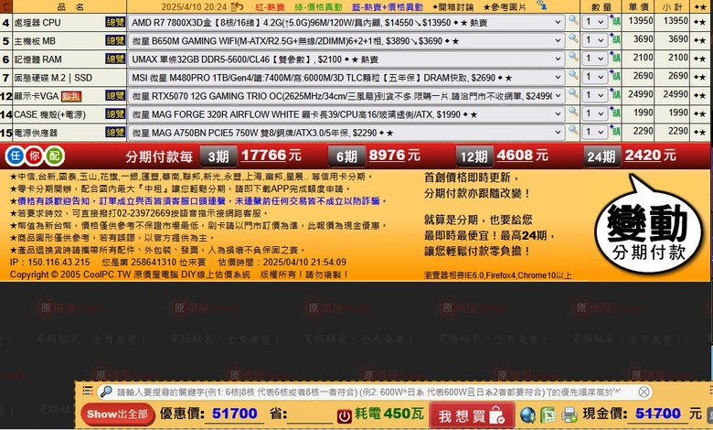Open the VGA dropdown (RTX5070 12G GAMING TRIO)
The width and height of the screenshot is (713, 430).
[x=346, y=96]
